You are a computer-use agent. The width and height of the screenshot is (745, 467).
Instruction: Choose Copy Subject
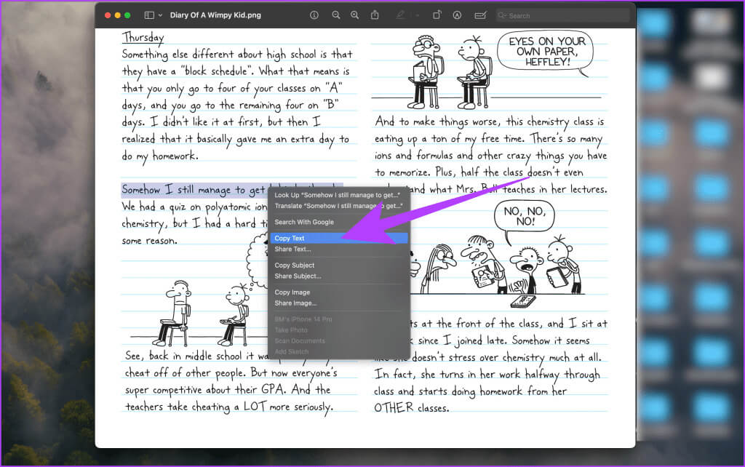(x=339, y=266)
